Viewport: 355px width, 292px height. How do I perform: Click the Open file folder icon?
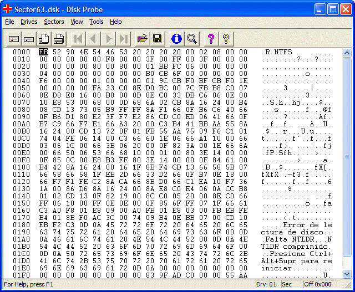[x=142, y=39]
